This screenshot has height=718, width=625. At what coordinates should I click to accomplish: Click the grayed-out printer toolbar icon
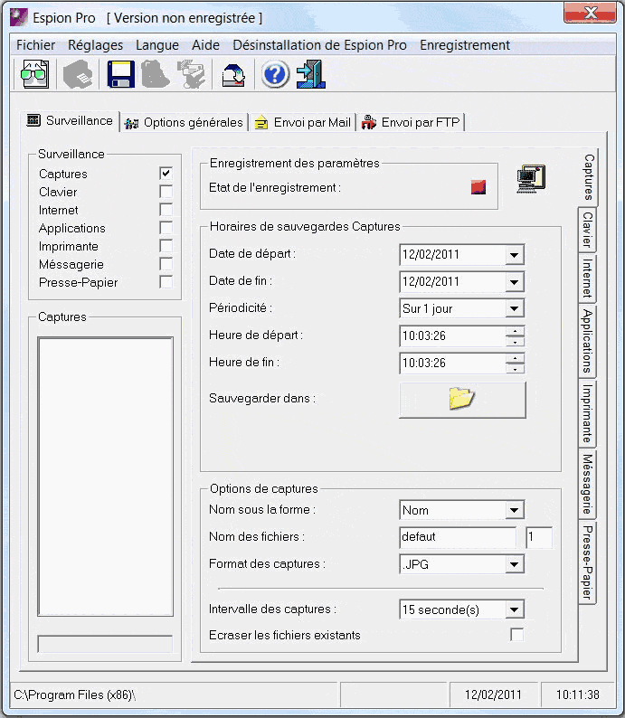(78, 74)
